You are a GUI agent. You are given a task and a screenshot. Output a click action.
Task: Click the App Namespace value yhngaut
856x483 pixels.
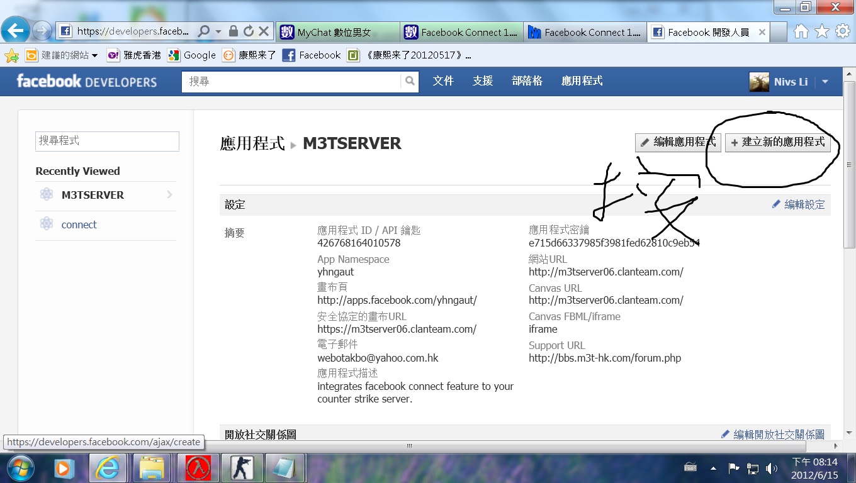[335, 272]
